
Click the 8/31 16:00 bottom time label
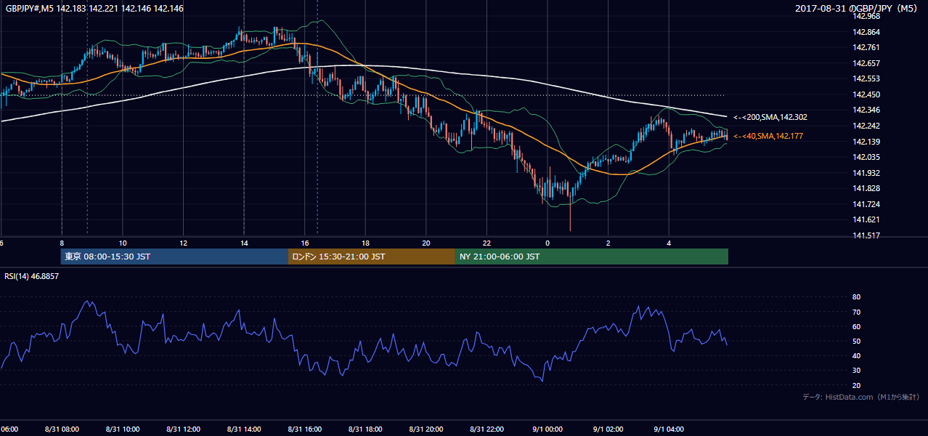[304, 429]
